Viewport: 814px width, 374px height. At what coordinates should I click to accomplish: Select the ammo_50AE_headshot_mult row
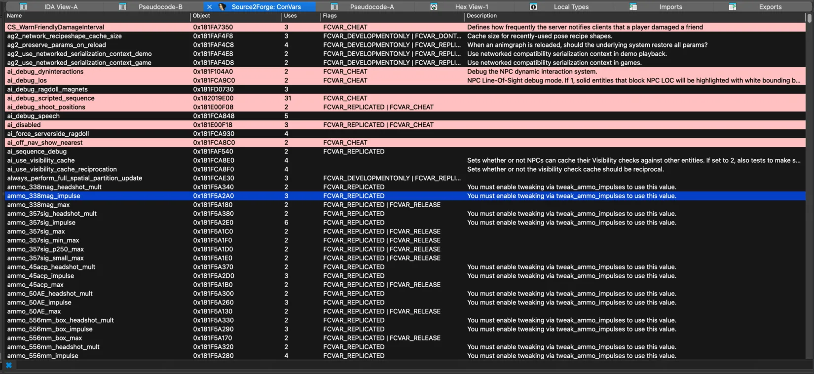click(405, 294)
